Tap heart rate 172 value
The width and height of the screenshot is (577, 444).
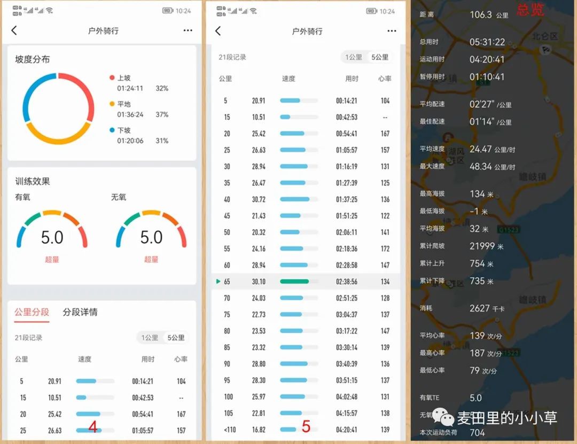click(x=385, y=248)
